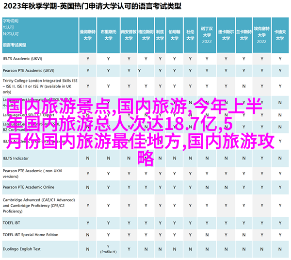Click TOEFL iBT Special Home Edition label

click(x=31, y=235)
